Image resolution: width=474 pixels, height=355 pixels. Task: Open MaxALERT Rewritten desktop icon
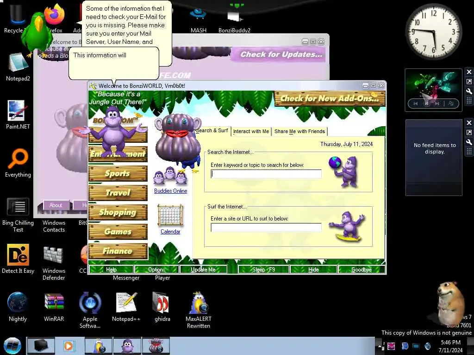click(x=198, y=310)
